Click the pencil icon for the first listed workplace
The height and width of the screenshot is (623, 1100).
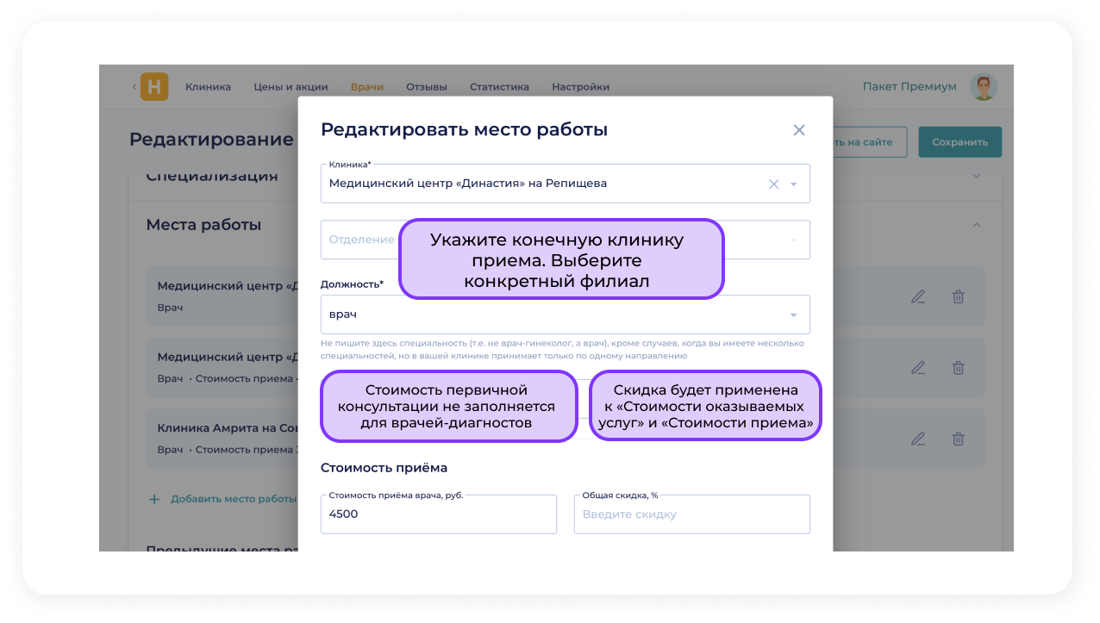(x=918, y=296)
